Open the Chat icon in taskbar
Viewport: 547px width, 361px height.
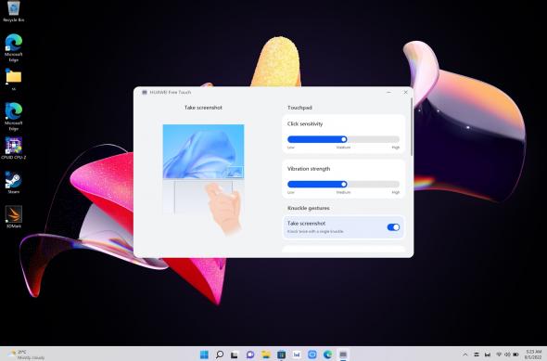(x=250, y=355)
